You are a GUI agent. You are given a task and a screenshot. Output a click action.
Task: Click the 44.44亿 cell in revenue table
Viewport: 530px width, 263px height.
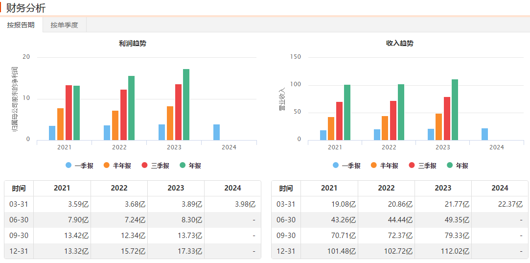point(386,220)
